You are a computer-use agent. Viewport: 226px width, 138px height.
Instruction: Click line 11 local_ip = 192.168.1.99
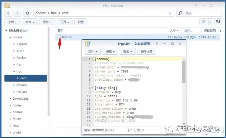click(x=116, y=100)
